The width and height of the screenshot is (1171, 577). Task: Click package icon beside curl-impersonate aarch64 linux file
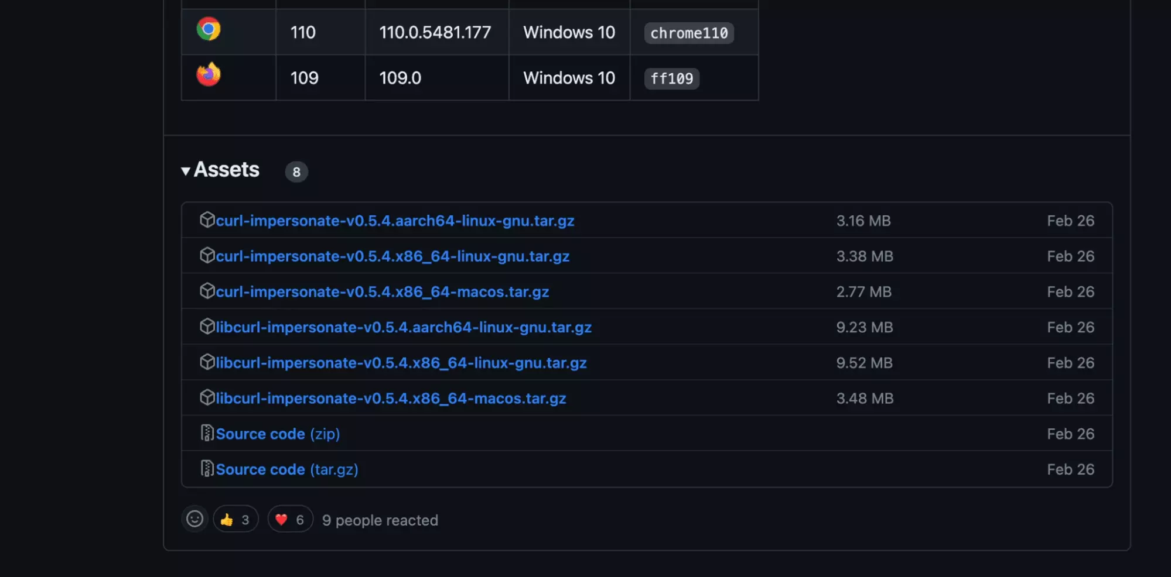207,220
